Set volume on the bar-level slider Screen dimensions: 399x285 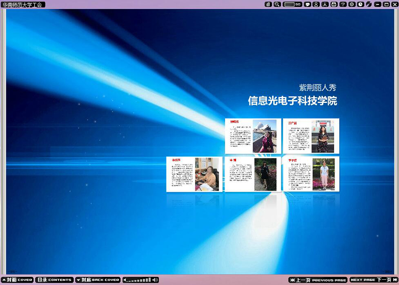pyautogui.click(x=139, y=281)
